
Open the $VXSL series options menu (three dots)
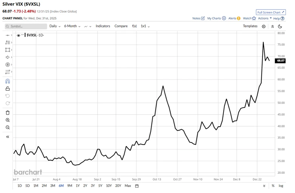click(22, 35)
